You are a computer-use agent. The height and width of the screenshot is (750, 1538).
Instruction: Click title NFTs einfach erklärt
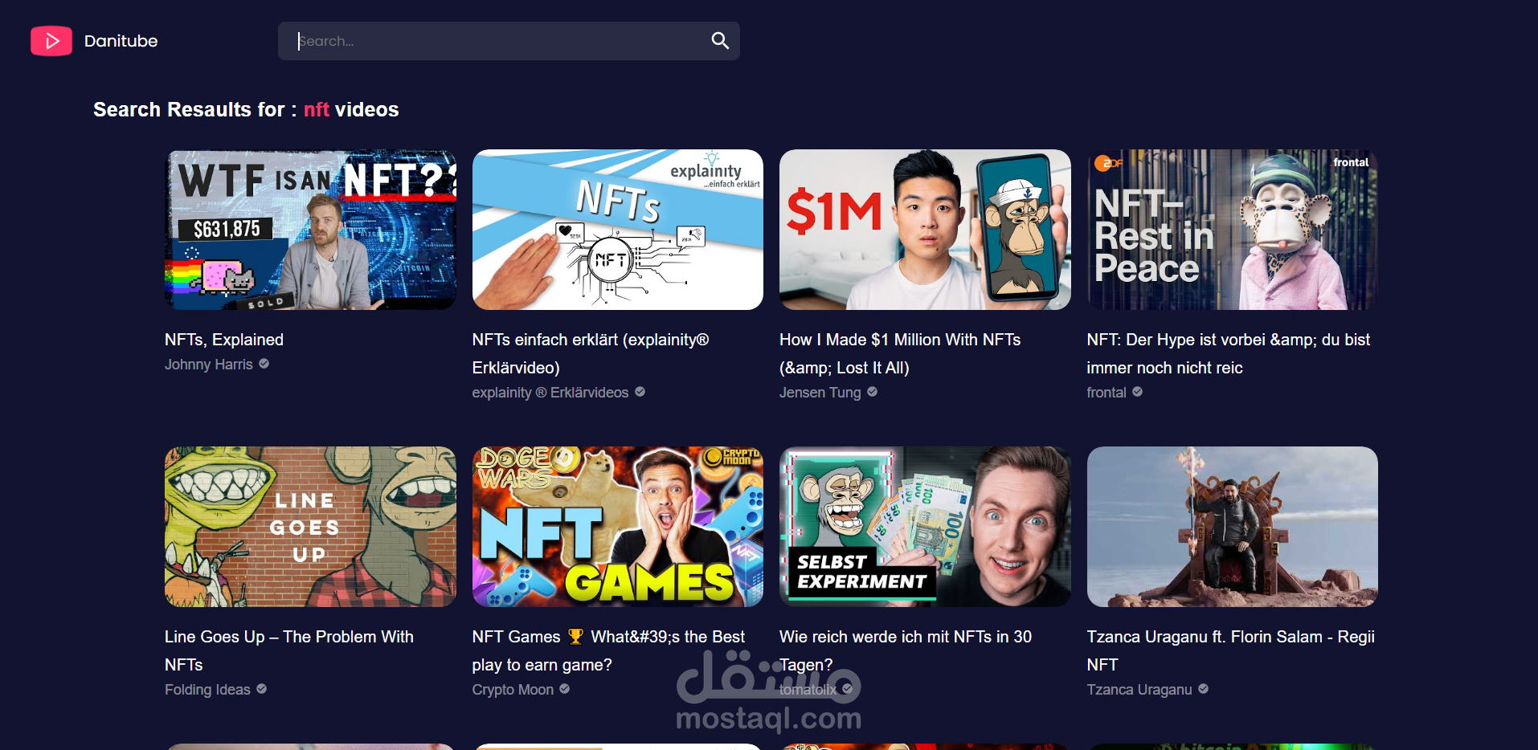[591, 353]
